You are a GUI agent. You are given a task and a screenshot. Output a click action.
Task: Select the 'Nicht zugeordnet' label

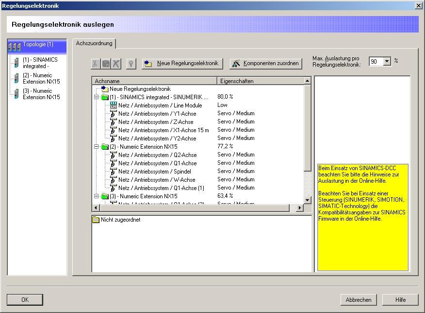(x=121, y=220)
